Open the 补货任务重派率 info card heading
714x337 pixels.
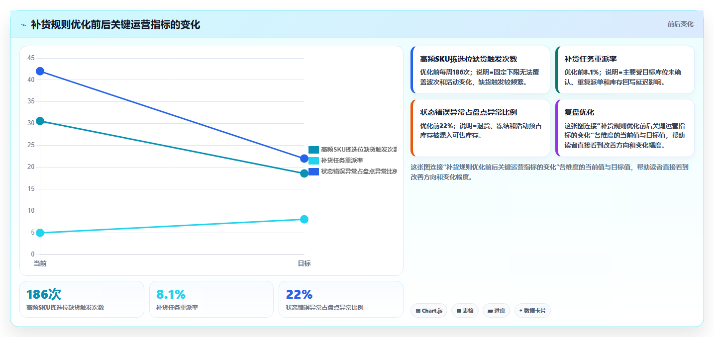591,59
